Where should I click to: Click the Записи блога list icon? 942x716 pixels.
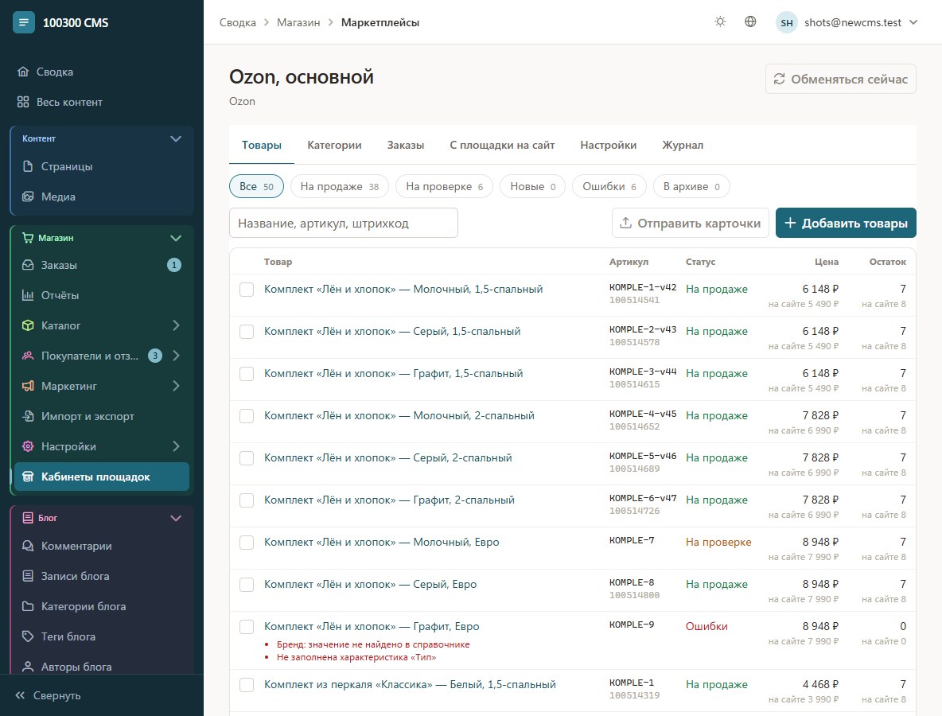pyautogui.click(x=28, y=576)
